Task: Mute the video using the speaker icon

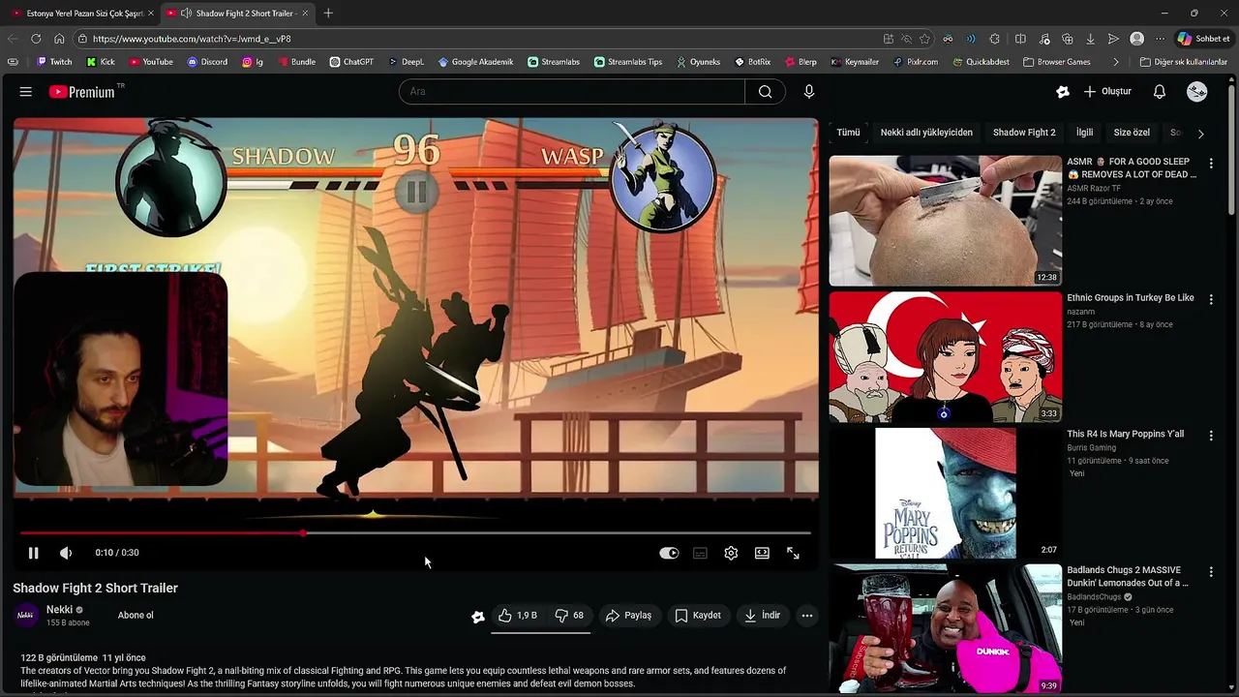Action: 66,553
